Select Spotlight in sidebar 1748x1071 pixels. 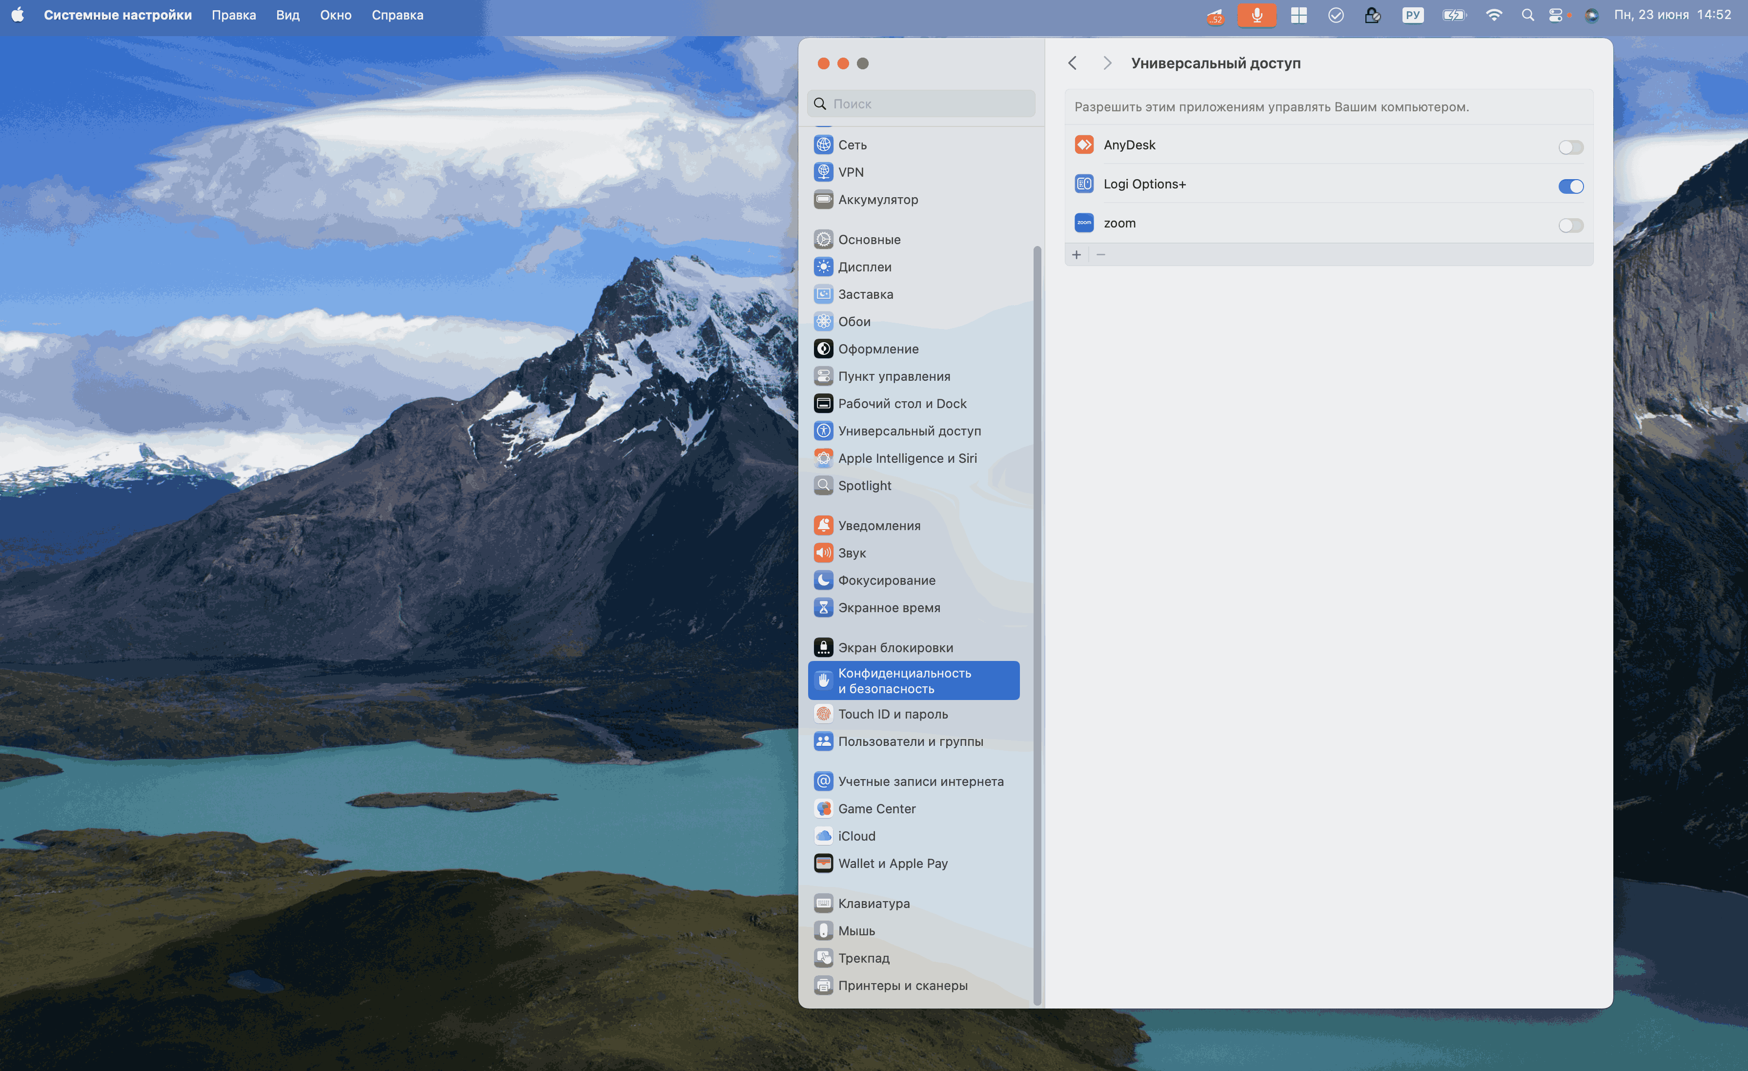[x=914, y=485]
